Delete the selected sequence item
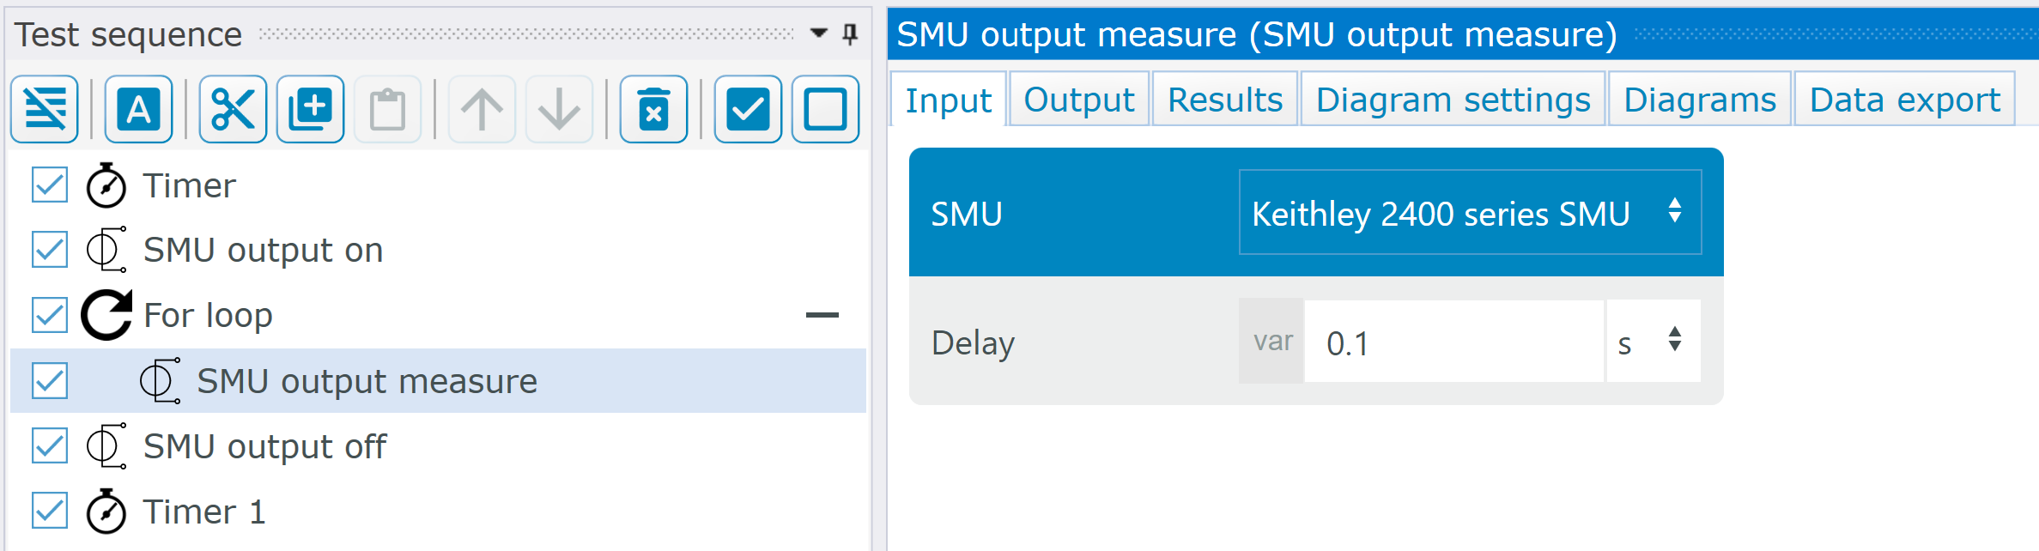Image resolution: width=2039 pixels, height=551 pixels. pos(653,109)
